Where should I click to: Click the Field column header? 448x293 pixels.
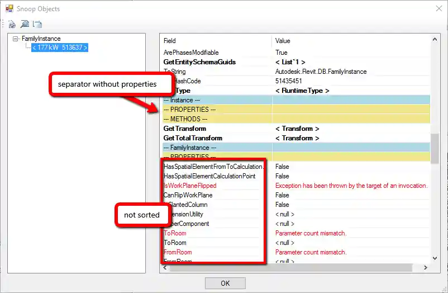pyautogui.click(x=170, y=41)
